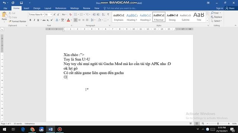Apply text highlight color

[x=62, y=20]
